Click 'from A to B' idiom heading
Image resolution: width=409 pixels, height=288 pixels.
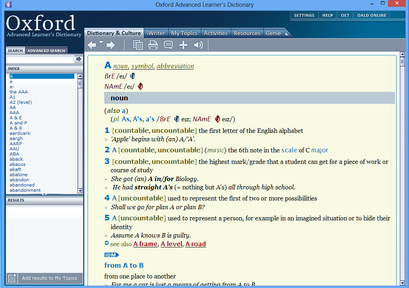[124, 265]
